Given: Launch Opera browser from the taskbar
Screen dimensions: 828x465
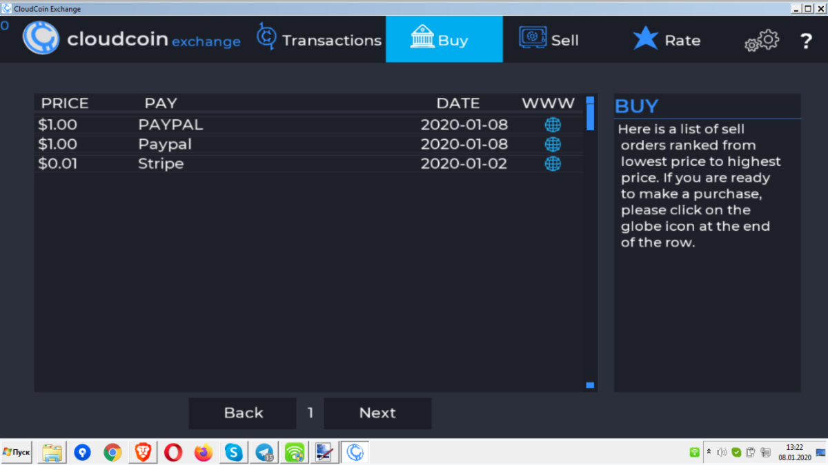Looking at the screenshot, I should (x=173, y=453).
